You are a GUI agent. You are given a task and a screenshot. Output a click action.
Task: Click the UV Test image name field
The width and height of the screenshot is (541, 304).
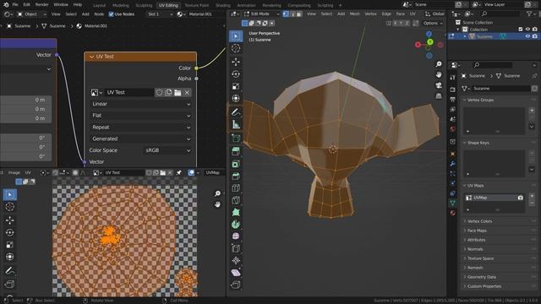[129, 92]
